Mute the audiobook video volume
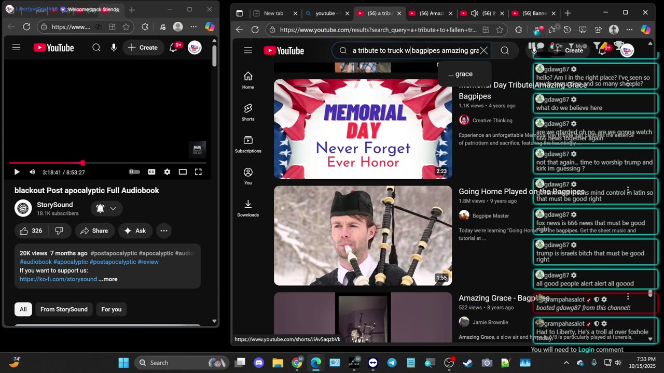Image resolution: width=664 pixels, height=373 pixels. click(x=32, y=172)
